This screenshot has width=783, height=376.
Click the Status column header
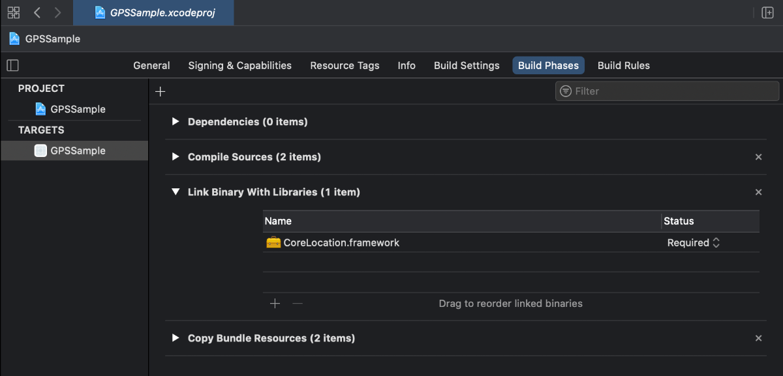click(711, 221)
